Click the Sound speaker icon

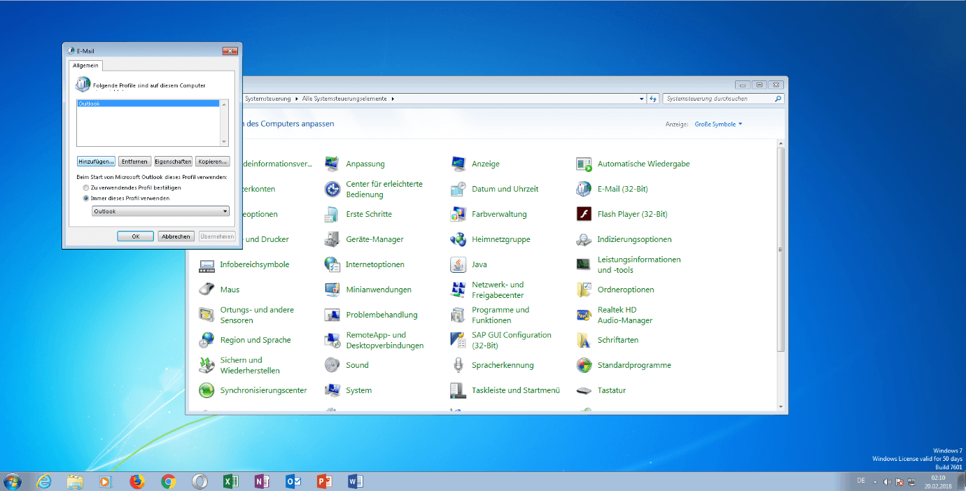[332, 365]
